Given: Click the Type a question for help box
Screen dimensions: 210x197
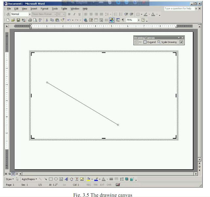Looking at the screenshot, I should coord(179,9).
